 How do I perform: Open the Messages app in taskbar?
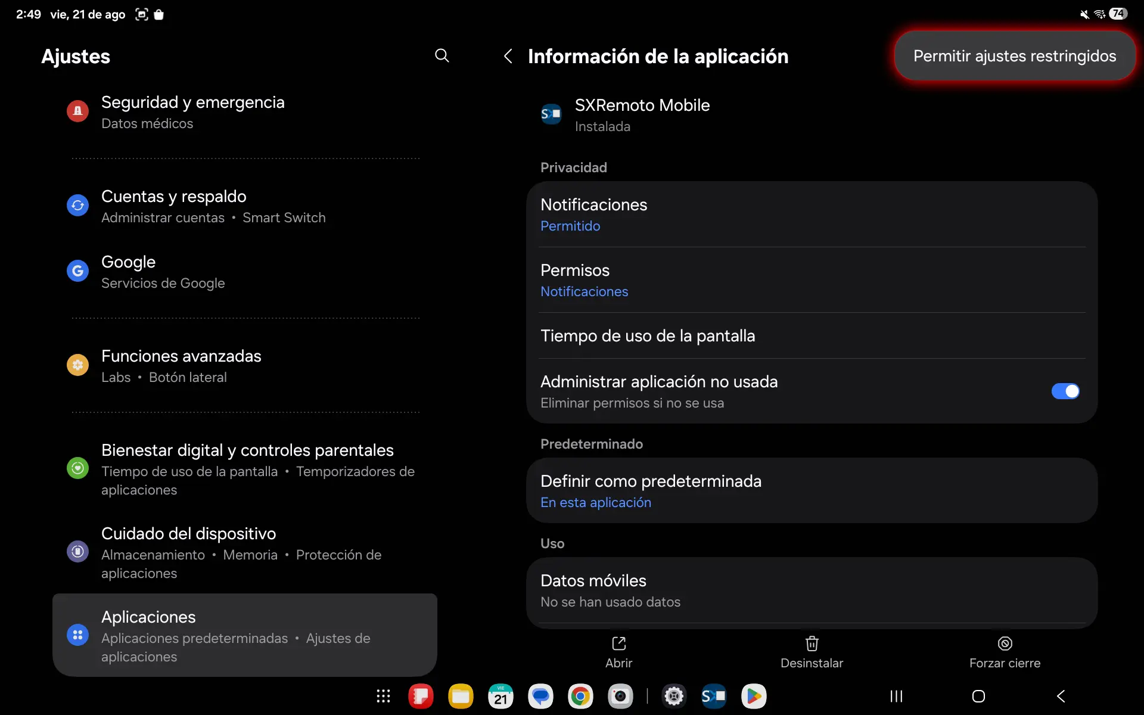click(x=540, y=696)
